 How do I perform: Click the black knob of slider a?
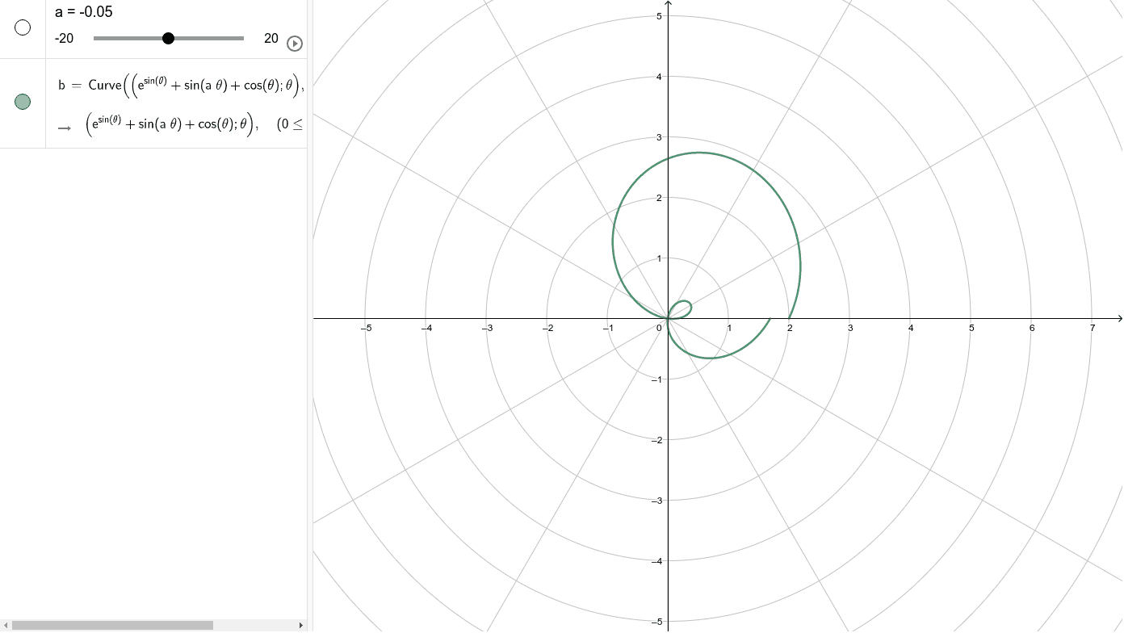click(x=168, y=37)
